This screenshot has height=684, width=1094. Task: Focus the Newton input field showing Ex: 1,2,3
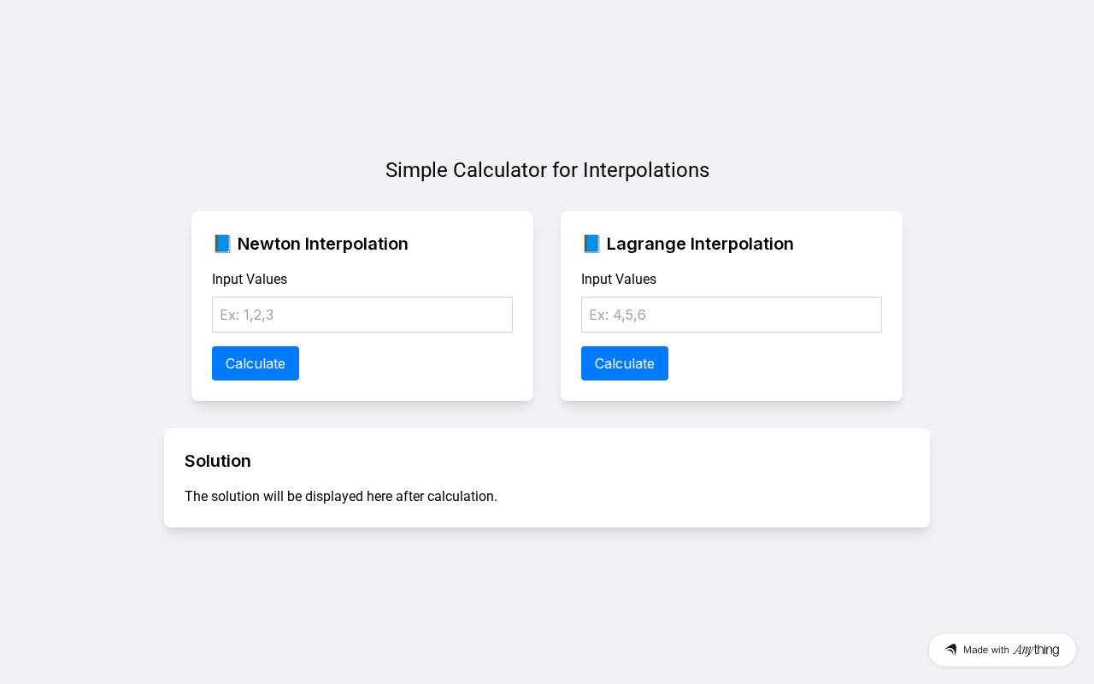[x=362, y=315]
